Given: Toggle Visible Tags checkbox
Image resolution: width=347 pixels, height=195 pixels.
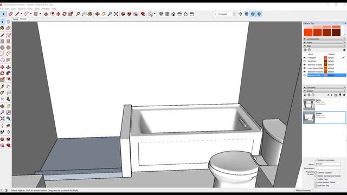Looking at the screenshot, I should tap(316, 179).
